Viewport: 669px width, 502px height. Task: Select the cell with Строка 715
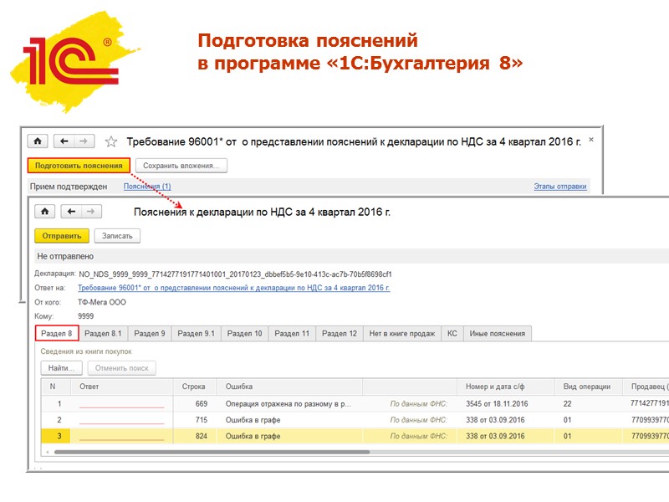pyautogui.click(x=195, y=420)
